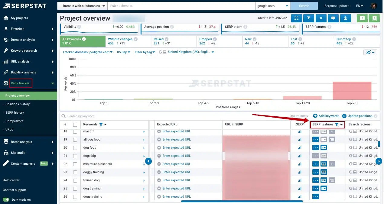Click the comments speech bubble button
The height and width of the screenshot is (204, 384).
(333, 18)
